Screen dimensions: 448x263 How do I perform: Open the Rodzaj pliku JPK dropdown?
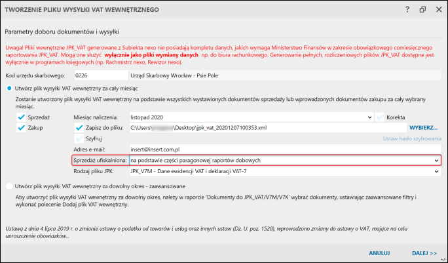285,171
